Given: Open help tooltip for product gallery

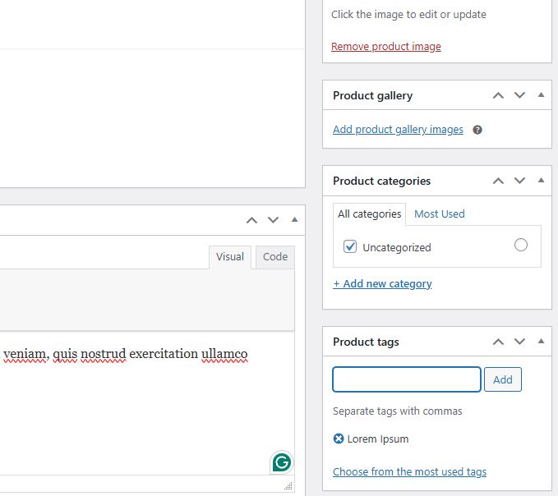Looking at the screenshot, I should (x=477, y=130).
